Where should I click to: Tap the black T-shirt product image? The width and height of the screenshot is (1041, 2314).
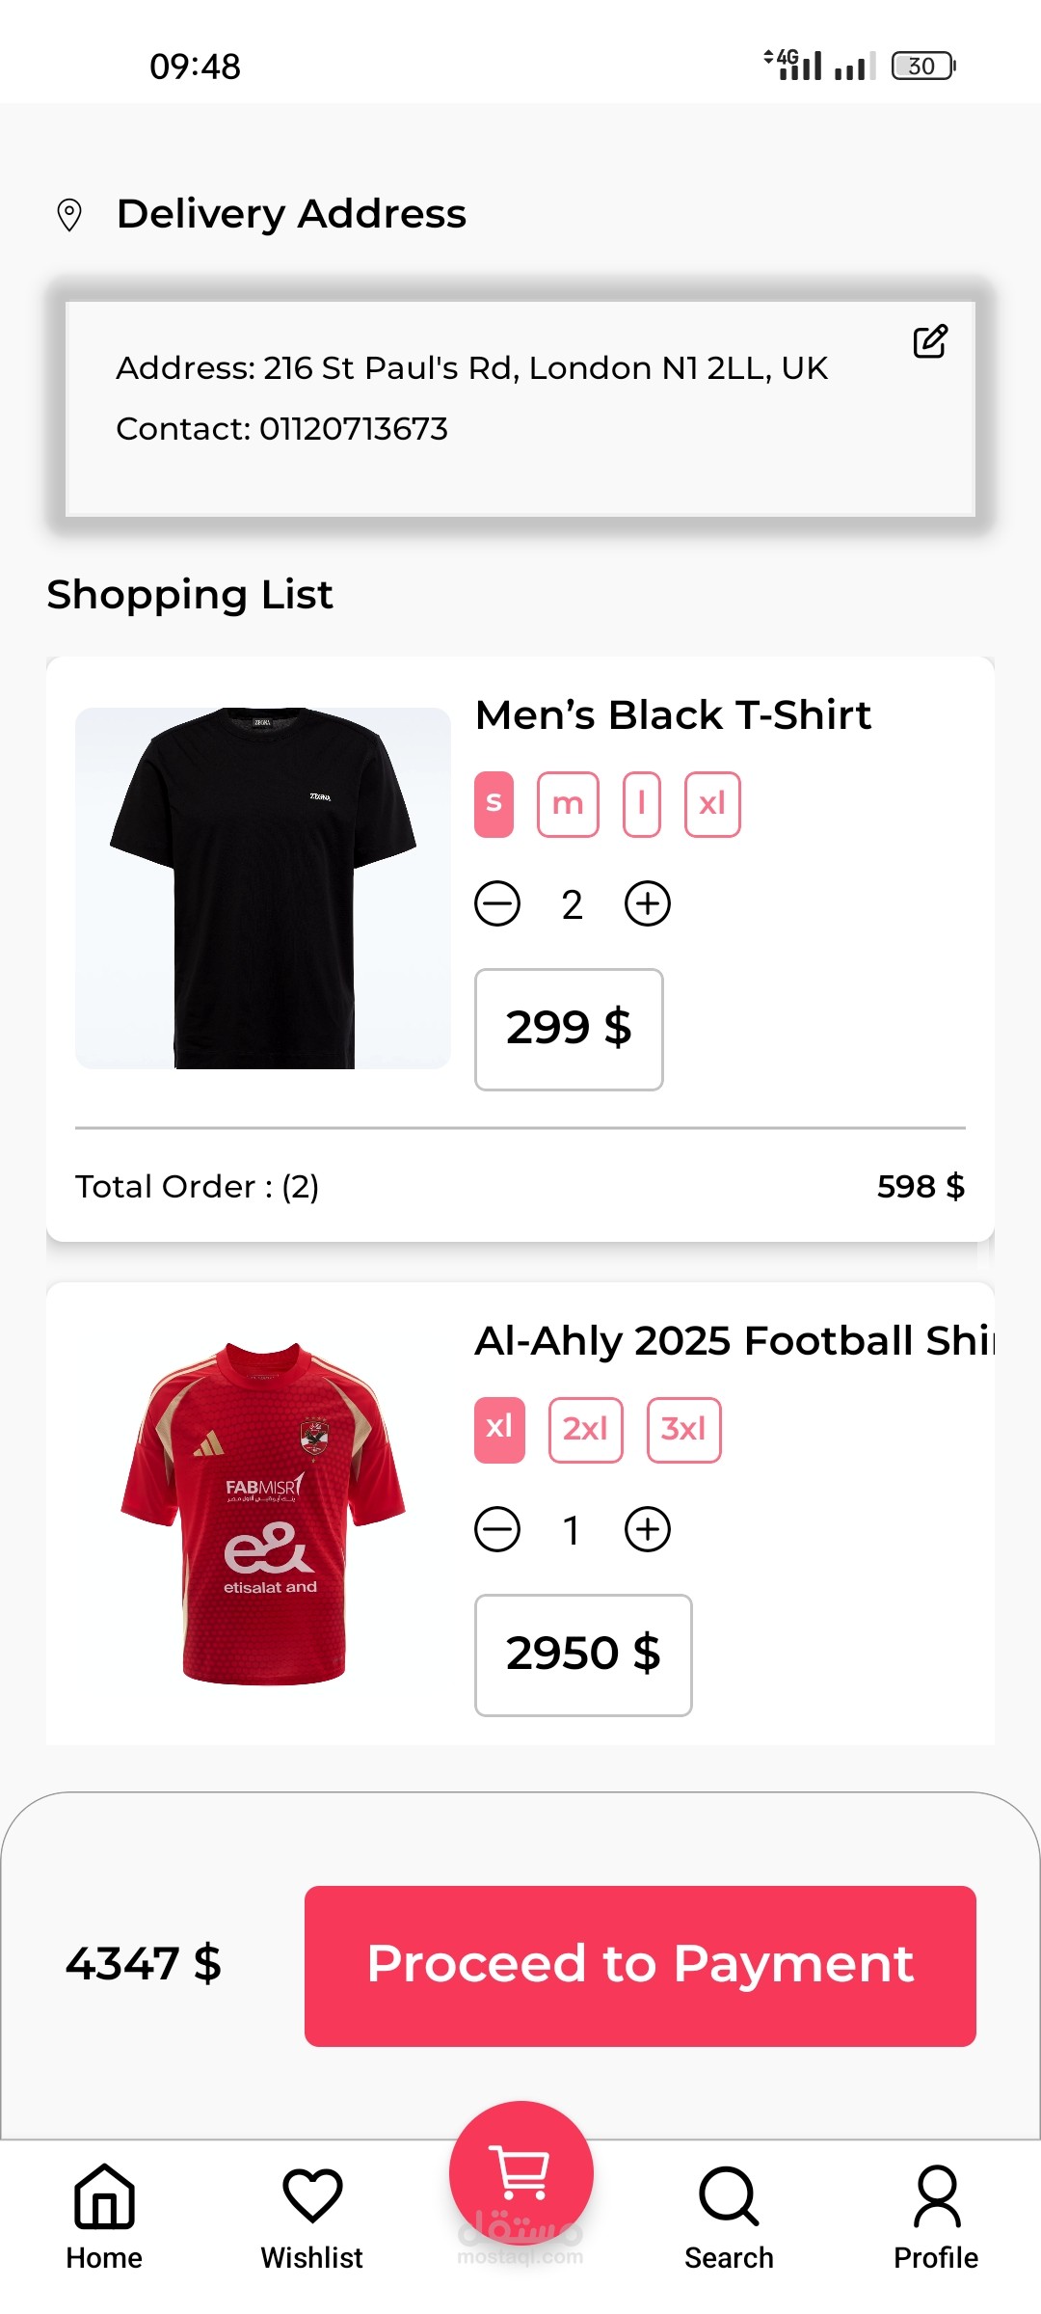[263, 888]
